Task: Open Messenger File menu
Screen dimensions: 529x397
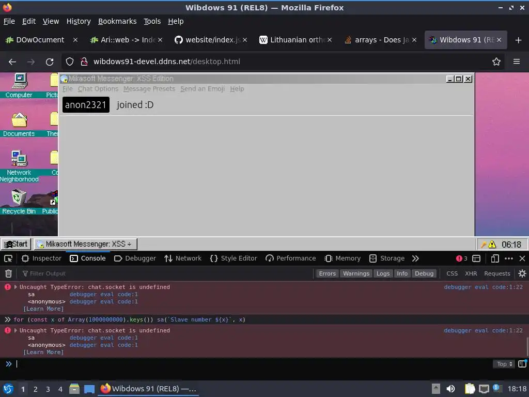Action: point(68,89)
